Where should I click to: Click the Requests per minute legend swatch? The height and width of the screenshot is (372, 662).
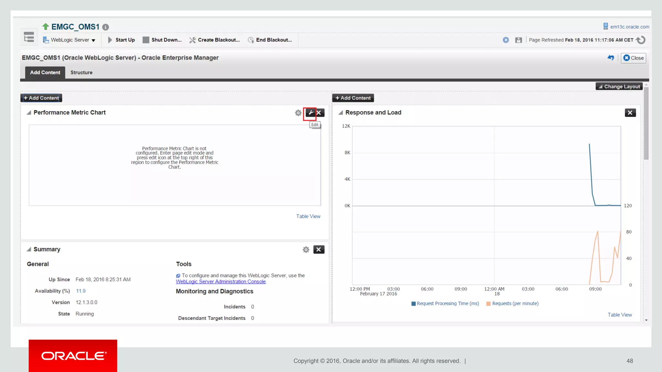pos(488,304)
